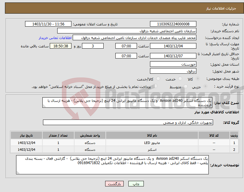Select the خدمت radio button

click(180, 79)
